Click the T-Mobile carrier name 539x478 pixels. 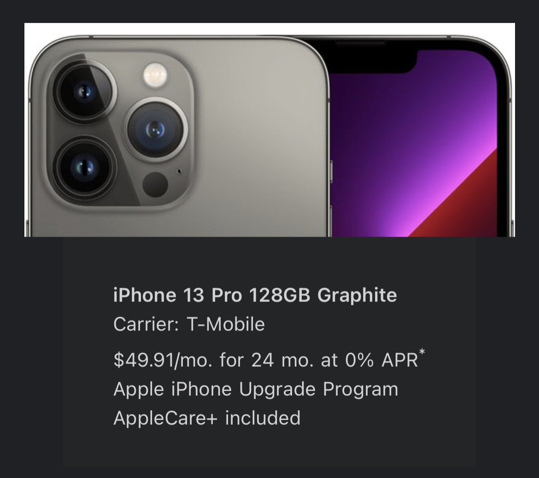(226, 324)
